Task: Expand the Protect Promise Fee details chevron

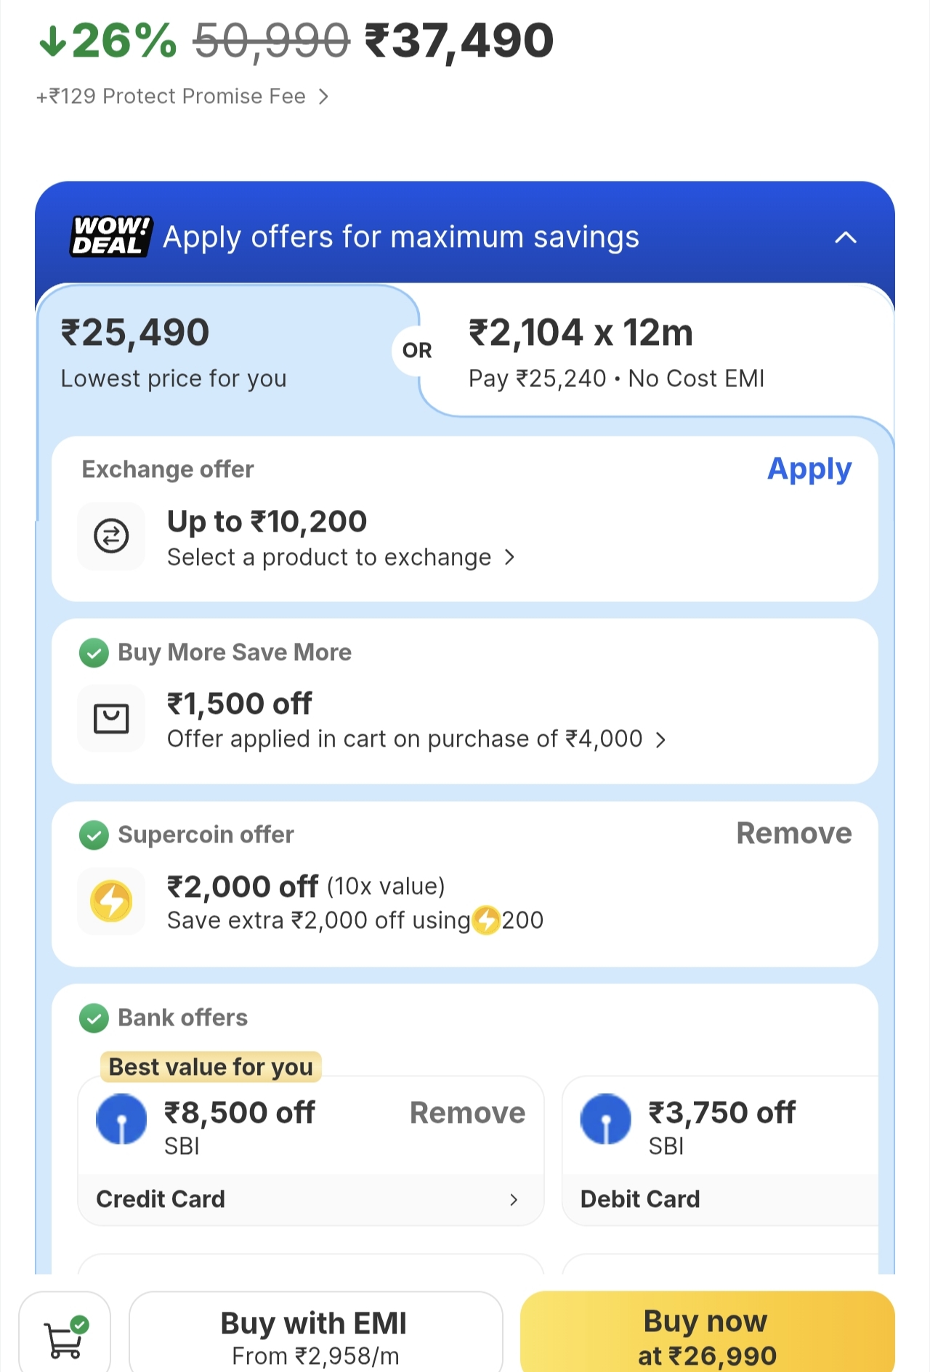Action: point(324,97)
